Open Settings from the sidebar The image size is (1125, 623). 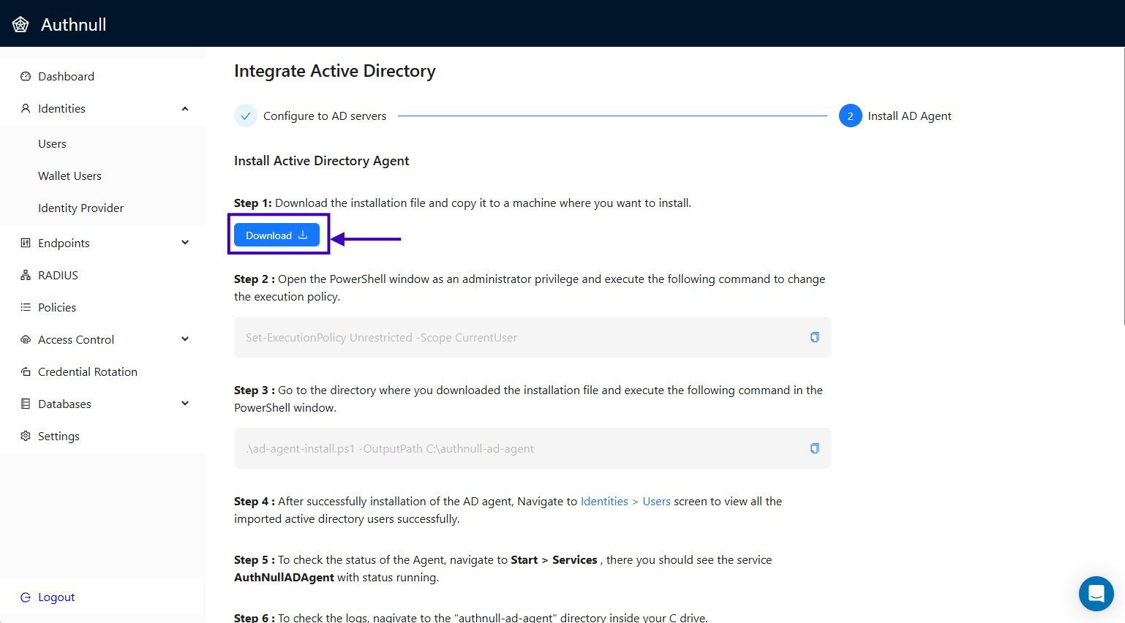tap(59, 436)
